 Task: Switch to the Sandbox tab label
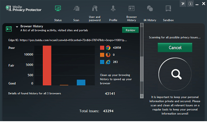pyautogui.click(x=168, y=20)
